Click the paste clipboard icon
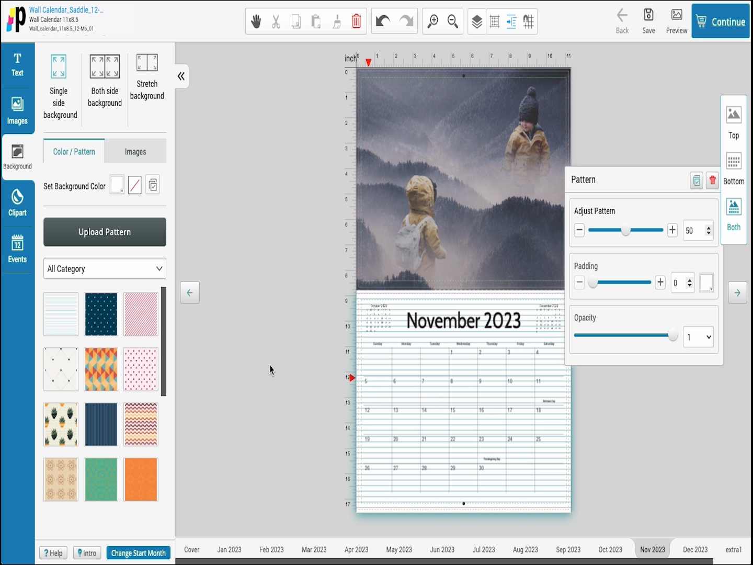The image size is (753, 565). (x=316, y=21)
